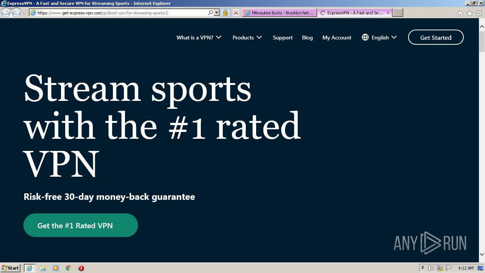Open My Account link
This screenshot has height=273, width=485.
pos(337,38)
